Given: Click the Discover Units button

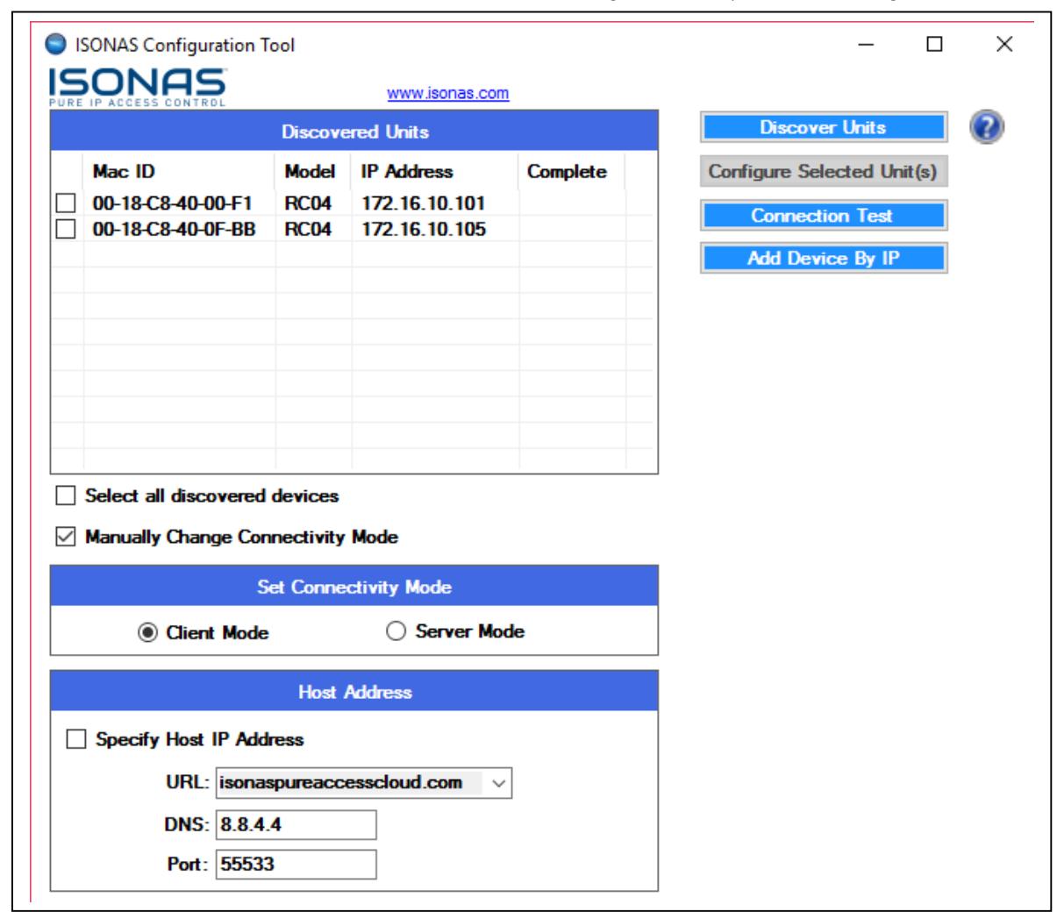Looking at the screenshot, I should pos(824,127).
